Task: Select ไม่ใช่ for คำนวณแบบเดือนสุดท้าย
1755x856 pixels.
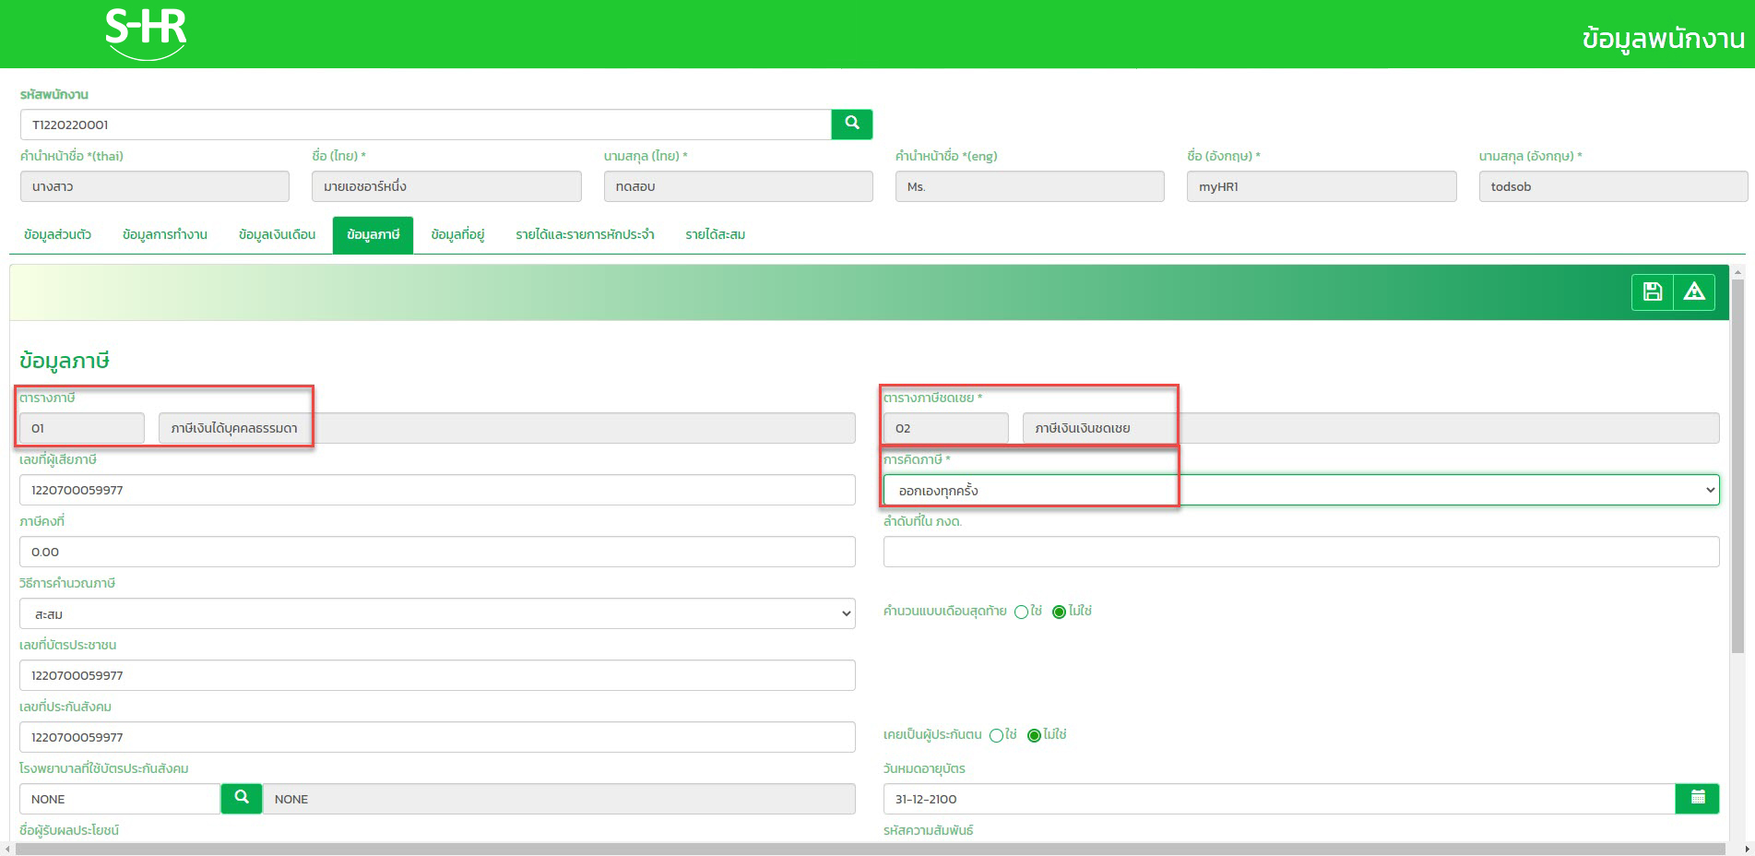Action: point(1056,612)
